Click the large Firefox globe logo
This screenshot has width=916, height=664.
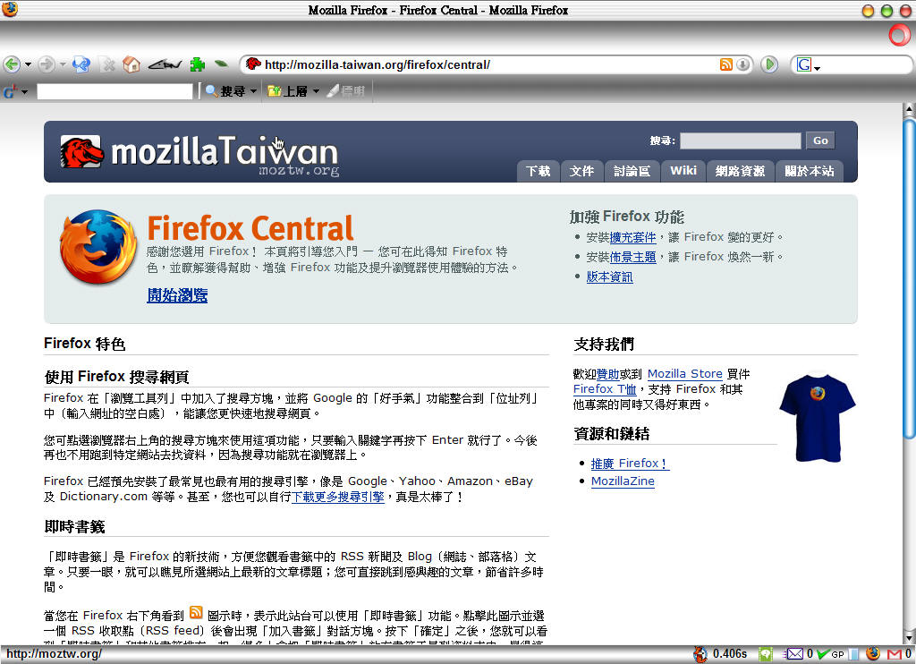point(98,247)
